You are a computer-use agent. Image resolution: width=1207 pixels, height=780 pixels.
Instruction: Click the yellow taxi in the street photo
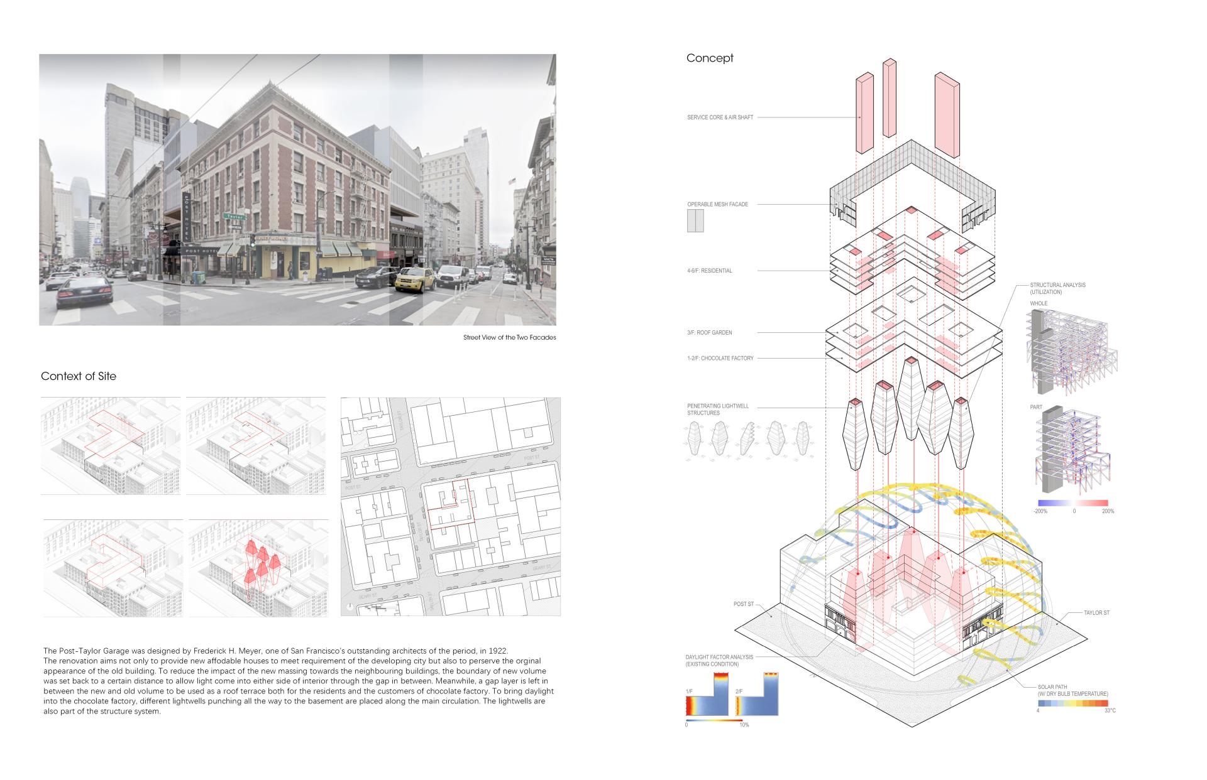tap(416, 279)
